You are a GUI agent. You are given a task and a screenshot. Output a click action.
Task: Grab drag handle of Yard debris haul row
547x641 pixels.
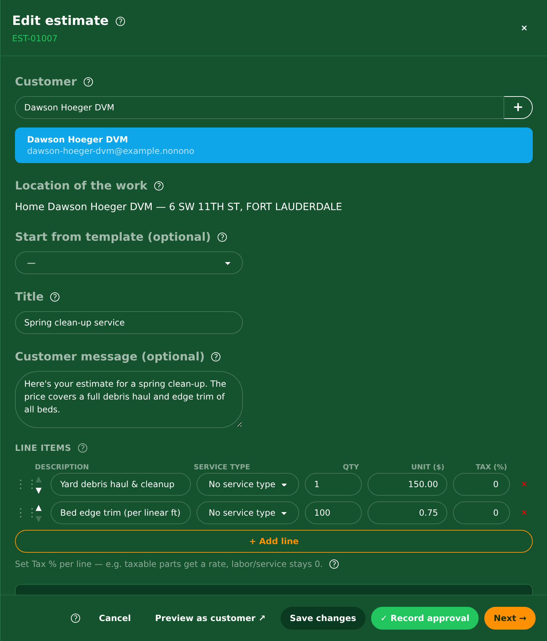(x=26, y=484)
